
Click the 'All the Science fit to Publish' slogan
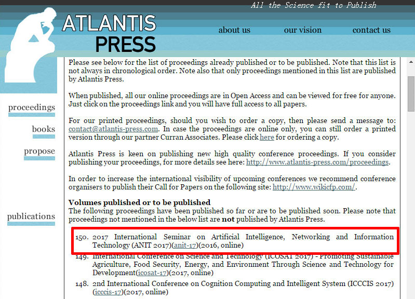[x=313, y=5]
